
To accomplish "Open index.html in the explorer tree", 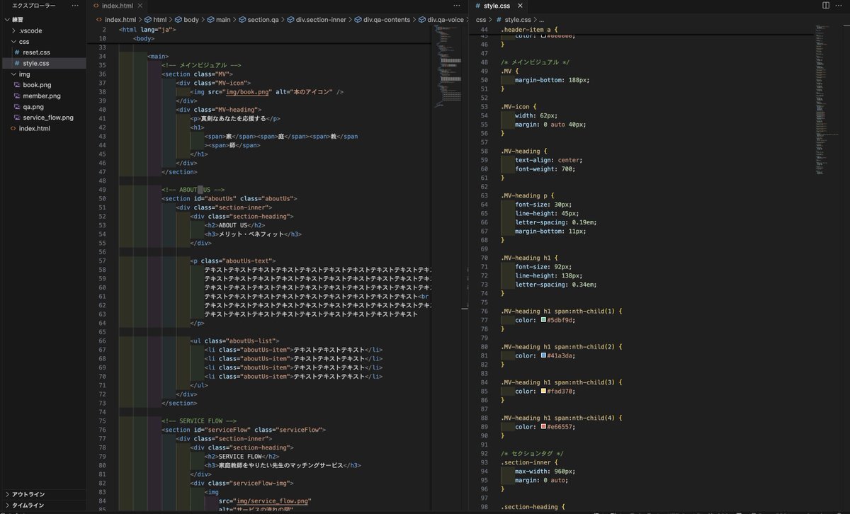I will click(34, 128).
